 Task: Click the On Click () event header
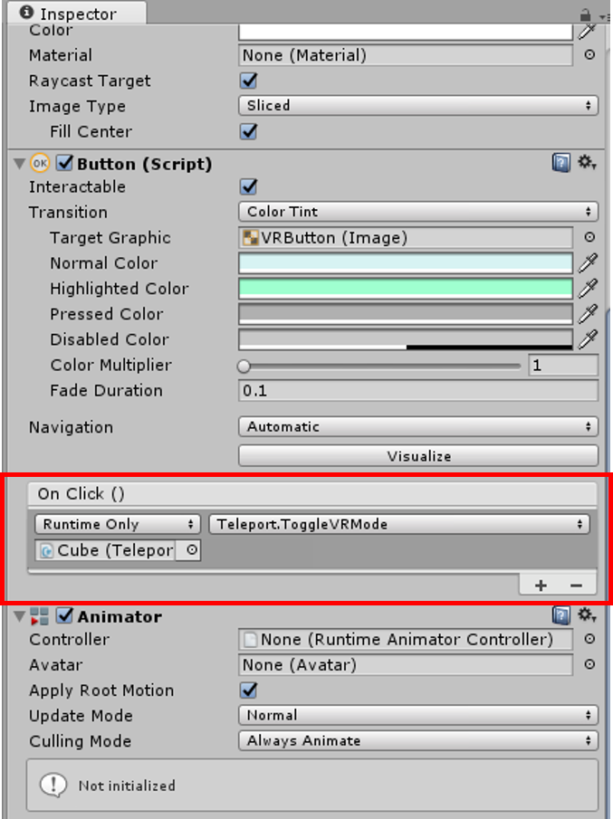(x=312, y=493)
